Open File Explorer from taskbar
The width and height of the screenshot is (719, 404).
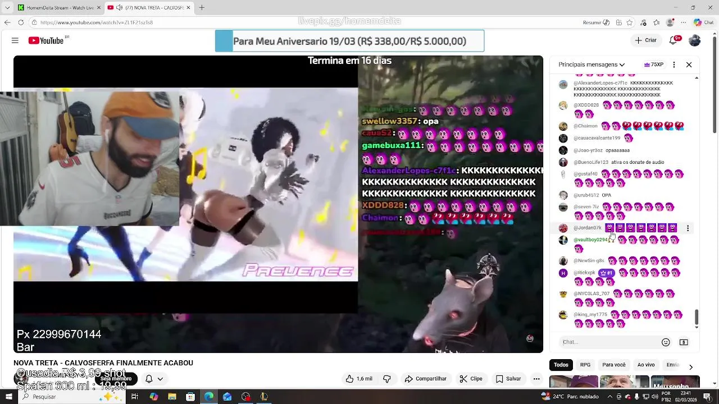pos(172,397)
